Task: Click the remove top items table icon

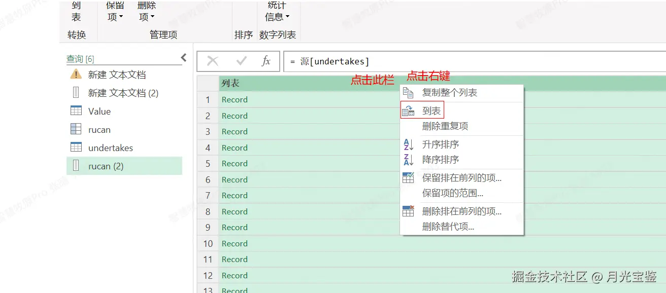Action: pos(408,211)
